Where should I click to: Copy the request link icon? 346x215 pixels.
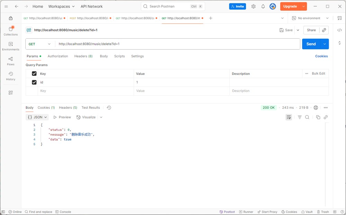pos(324,30)
